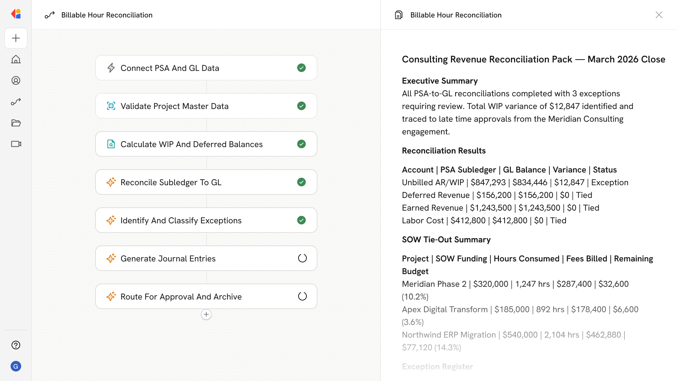Close the Billable Hour Reconciliation document panel
The image size is (677, 381).
(x=659, y=15)
